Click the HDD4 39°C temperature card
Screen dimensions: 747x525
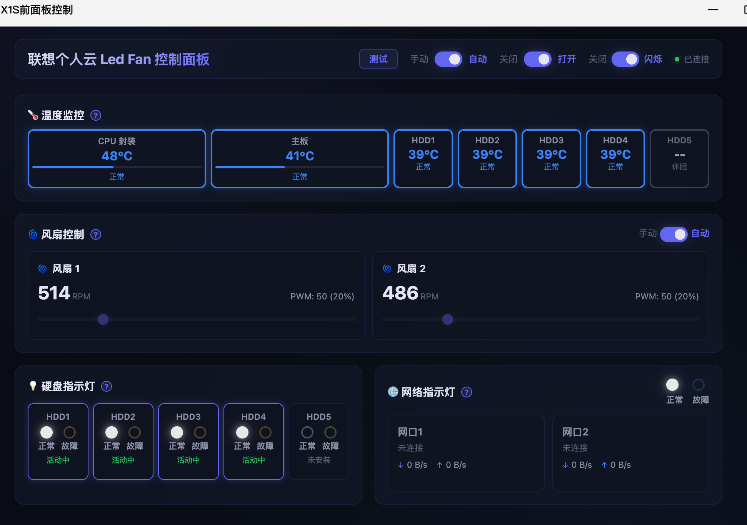(615, 159)
